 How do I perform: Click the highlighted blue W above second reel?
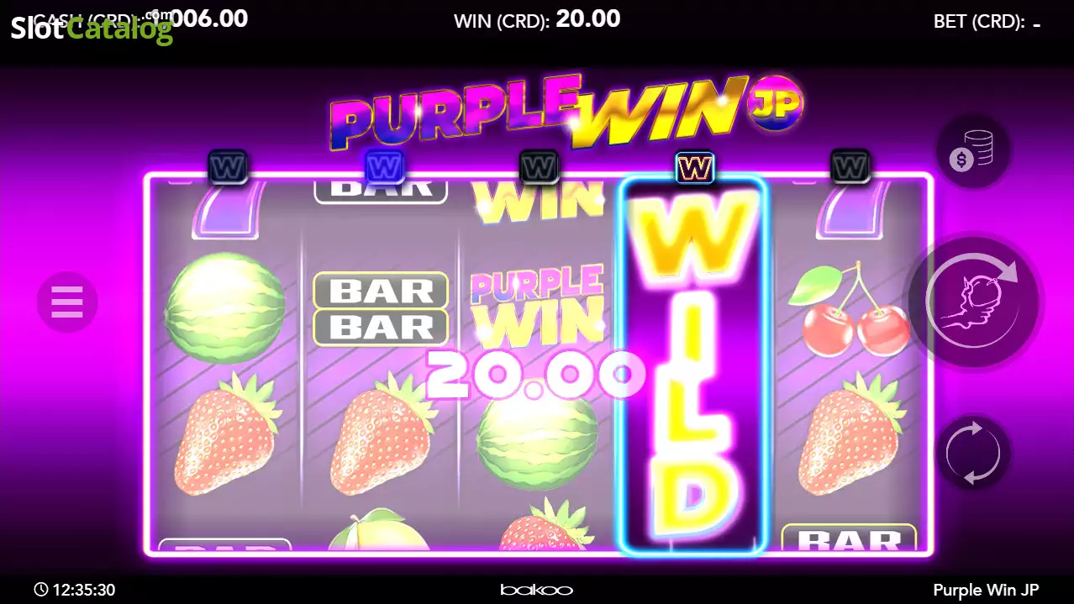point(384,167)
